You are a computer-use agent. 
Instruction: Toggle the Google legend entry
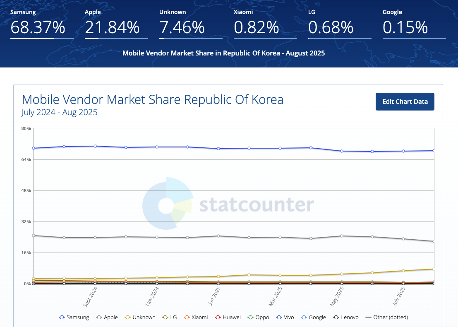314,317
